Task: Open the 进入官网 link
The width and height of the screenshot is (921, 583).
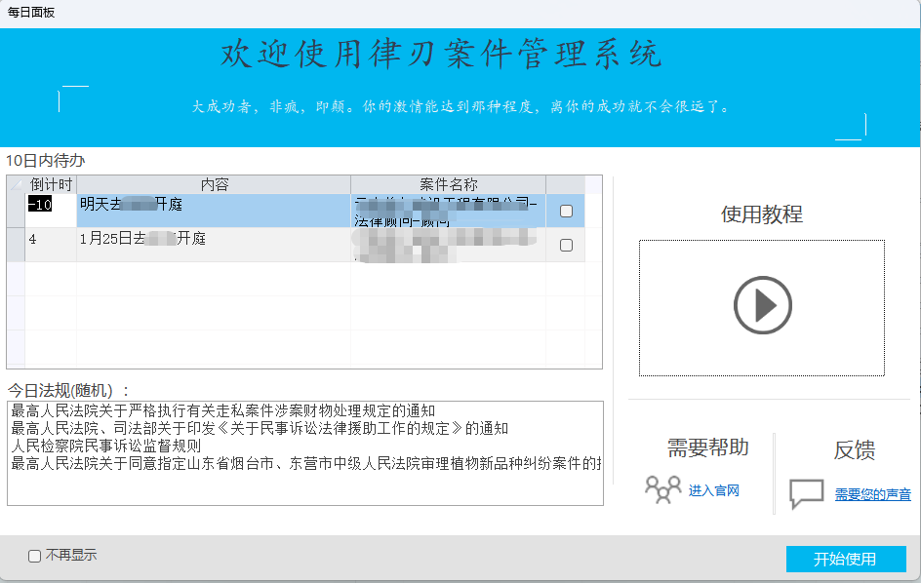Action: point(713,490)
